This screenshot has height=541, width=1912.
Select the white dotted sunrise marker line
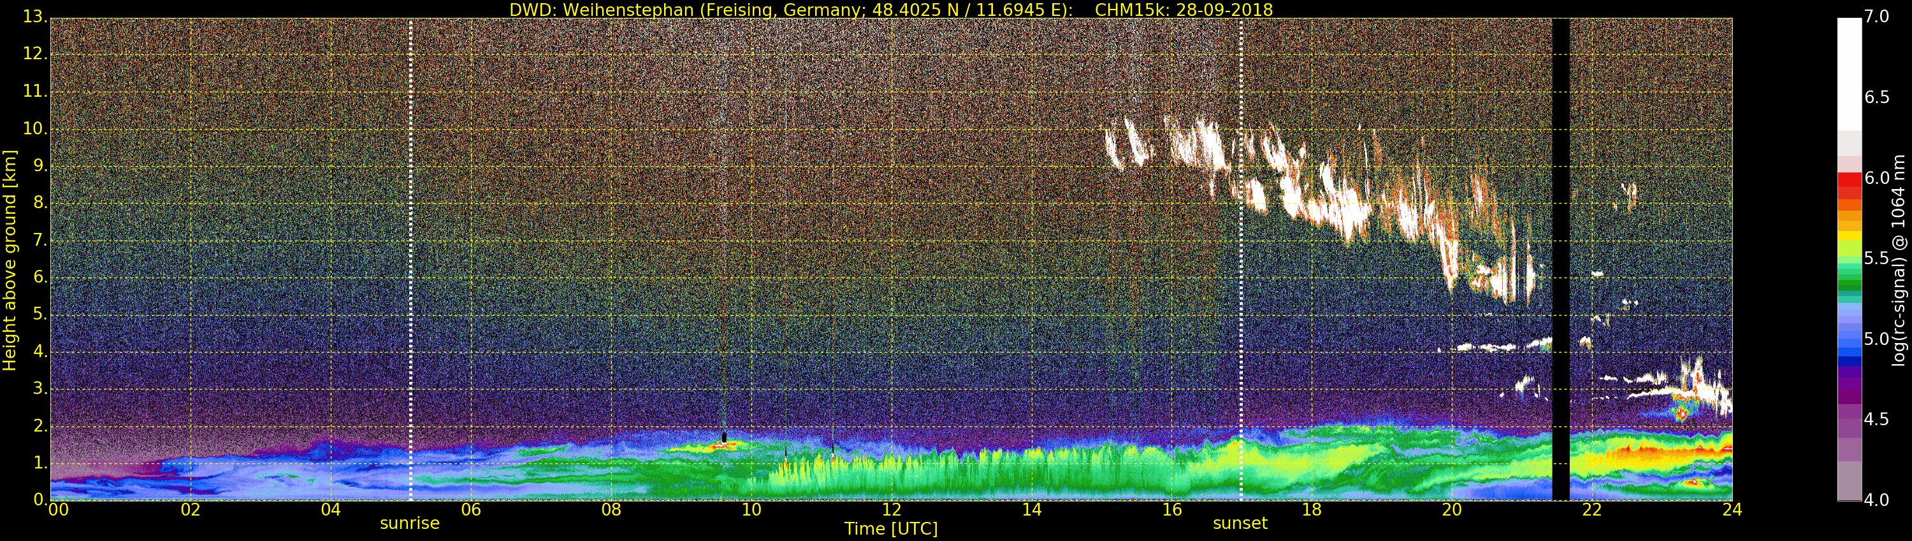[x=410, y=260]
